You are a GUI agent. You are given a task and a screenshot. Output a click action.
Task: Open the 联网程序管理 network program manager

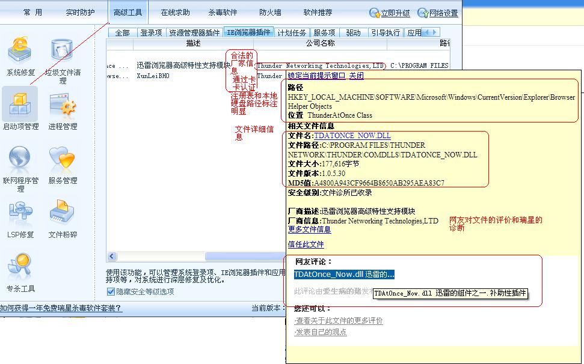[20, 168]
